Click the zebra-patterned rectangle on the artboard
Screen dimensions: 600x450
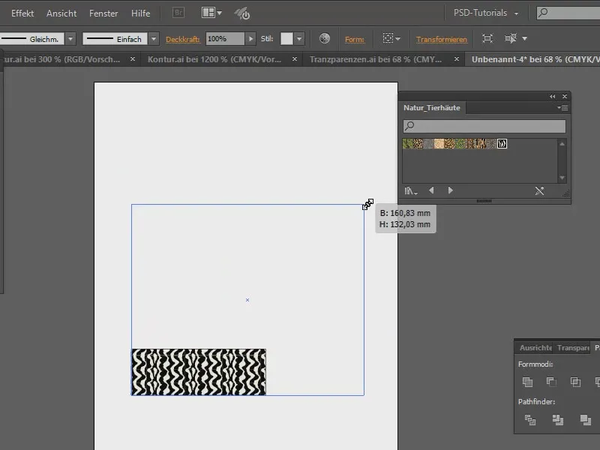click(199, 372)
